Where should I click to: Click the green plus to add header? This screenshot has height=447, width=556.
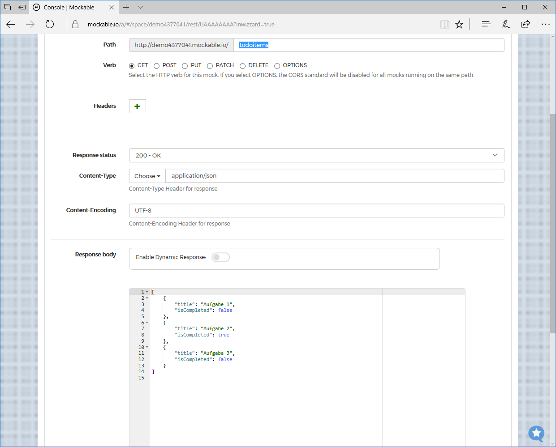(137, 106)
